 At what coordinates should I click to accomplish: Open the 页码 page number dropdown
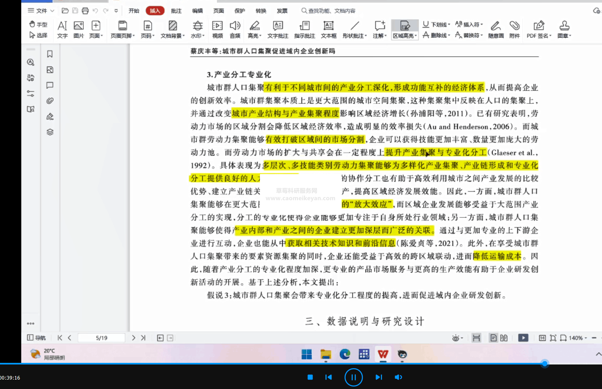pyautogui.click(x=148, y=30)
